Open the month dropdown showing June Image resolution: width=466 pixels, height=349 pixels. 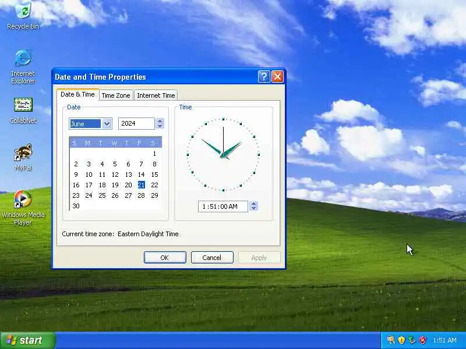[x=107, y=123]
